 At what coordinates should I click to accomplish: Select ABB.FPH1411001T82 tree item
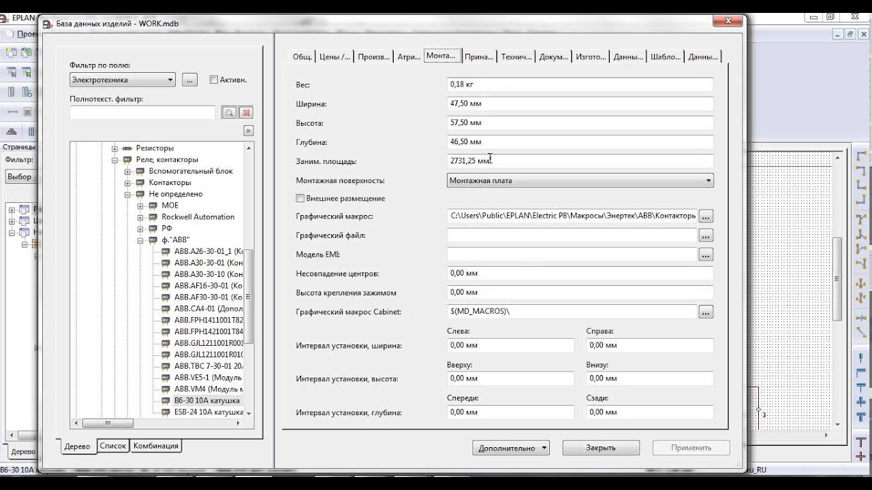208,320
